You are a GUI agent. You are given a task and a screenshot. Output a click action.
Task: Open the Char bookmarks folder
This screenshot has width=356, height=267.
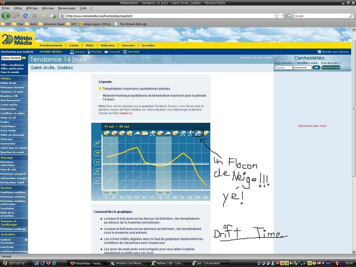click(18, 24)
